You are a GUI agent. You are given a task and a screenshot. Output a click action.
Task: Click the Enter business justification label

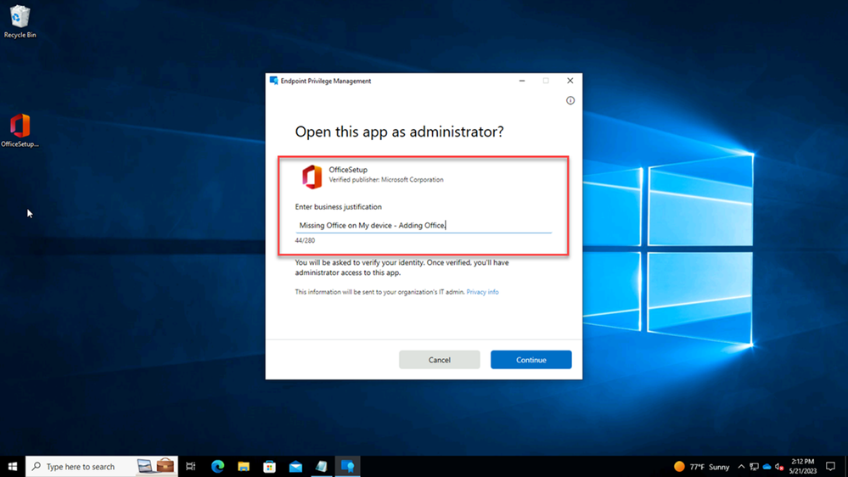point(338,206)
